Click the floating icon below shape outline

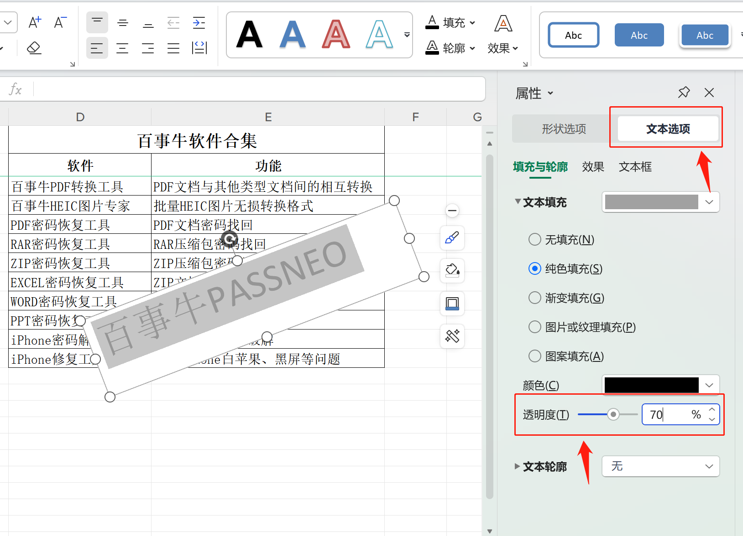[x=452, y=336]
